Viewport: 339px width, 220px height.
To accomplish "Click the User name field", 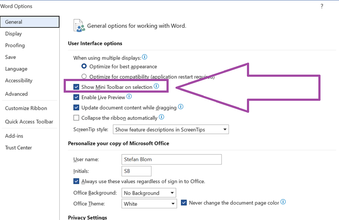I will click(x=172, y=160).
